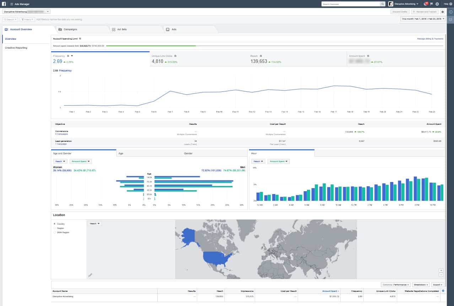Click the Reach metric info icon
Viewport: 454px width, 306px height.
pos(261,56)
